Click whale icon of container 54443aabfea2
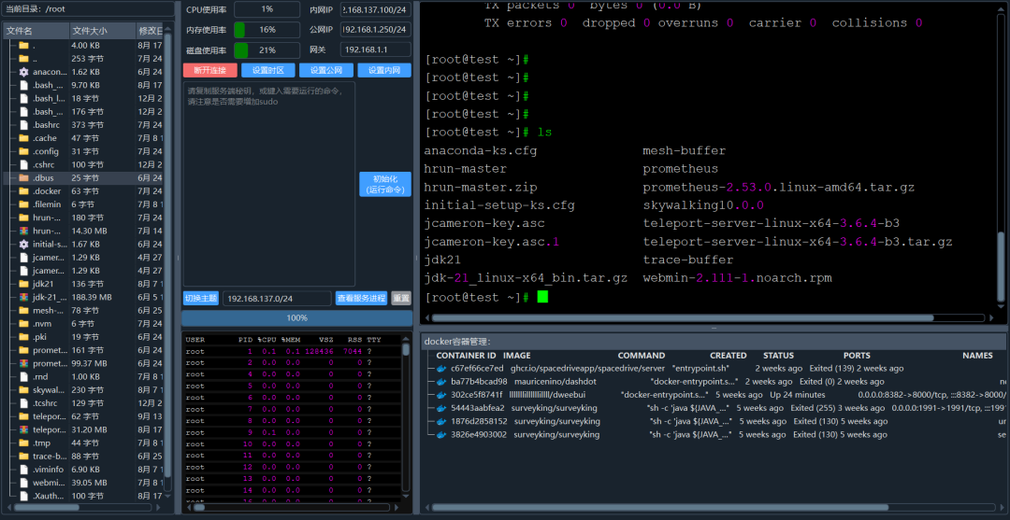 pyautogui.click(x=441, y=408)
